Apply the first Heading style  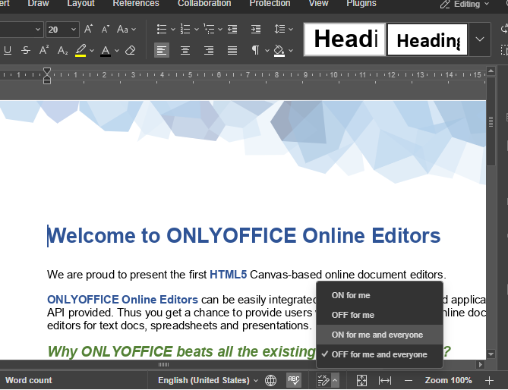click(345, 39)
